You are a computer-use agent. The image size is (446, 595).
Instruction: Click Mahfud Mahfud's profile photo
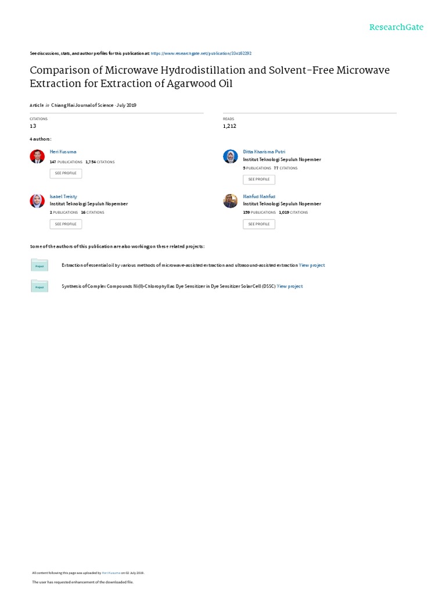tap(231, 201)
